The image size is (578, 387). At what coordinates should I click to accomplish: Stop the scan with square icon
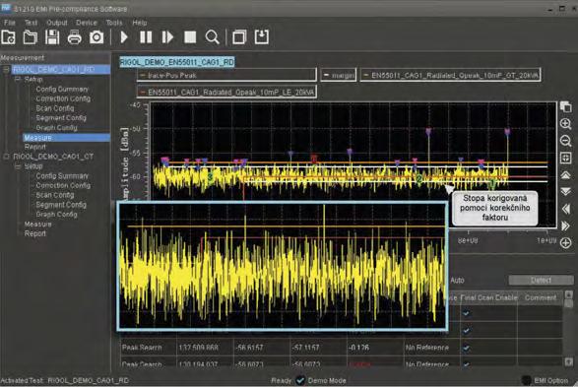(x=190, y=37)
